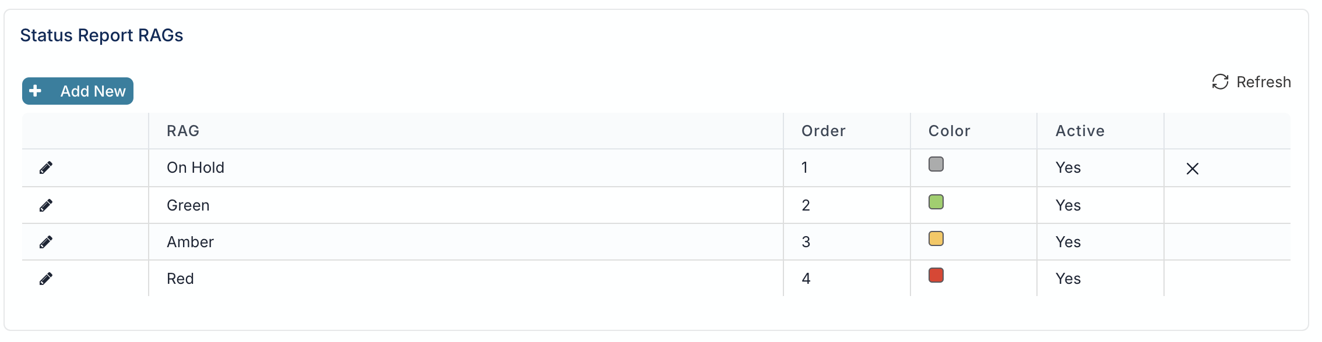Add a new RAG status
1322x342 pixels.
tap(78, 91)
